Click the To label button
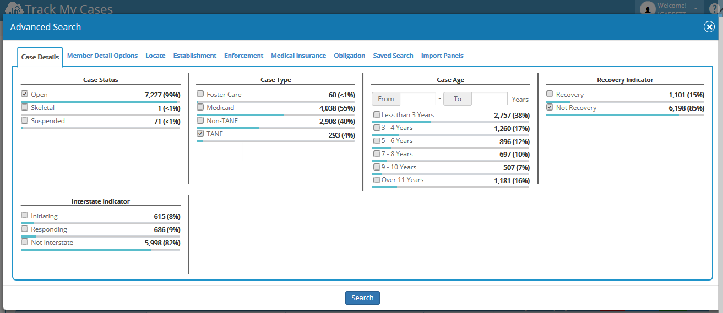This screenshot has width=723, height=313. click(x=458, y=98)
